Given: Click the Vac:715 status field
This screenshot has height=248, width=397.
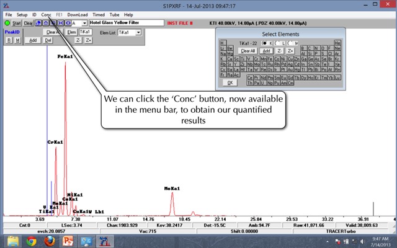Looking at the screenshot, I should [148, 231].
